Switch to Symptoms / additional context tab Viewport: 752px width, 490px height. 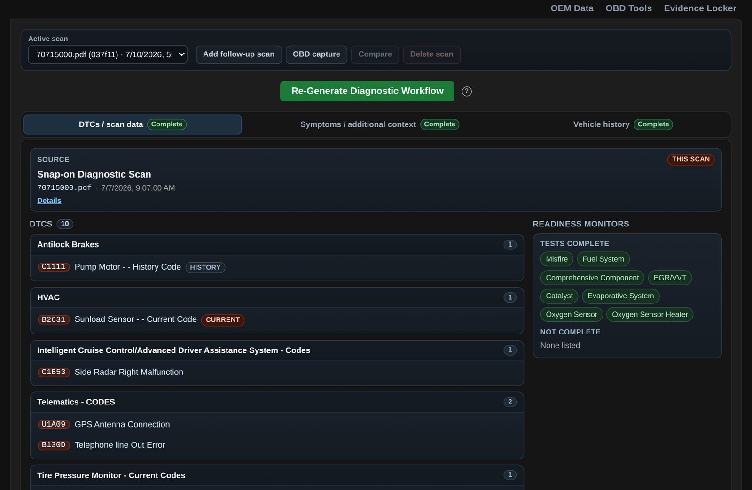coord(379,124)
